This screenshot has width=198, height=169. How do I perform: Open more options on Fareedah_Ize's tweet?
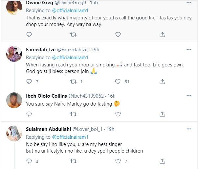tap(189, 49)
